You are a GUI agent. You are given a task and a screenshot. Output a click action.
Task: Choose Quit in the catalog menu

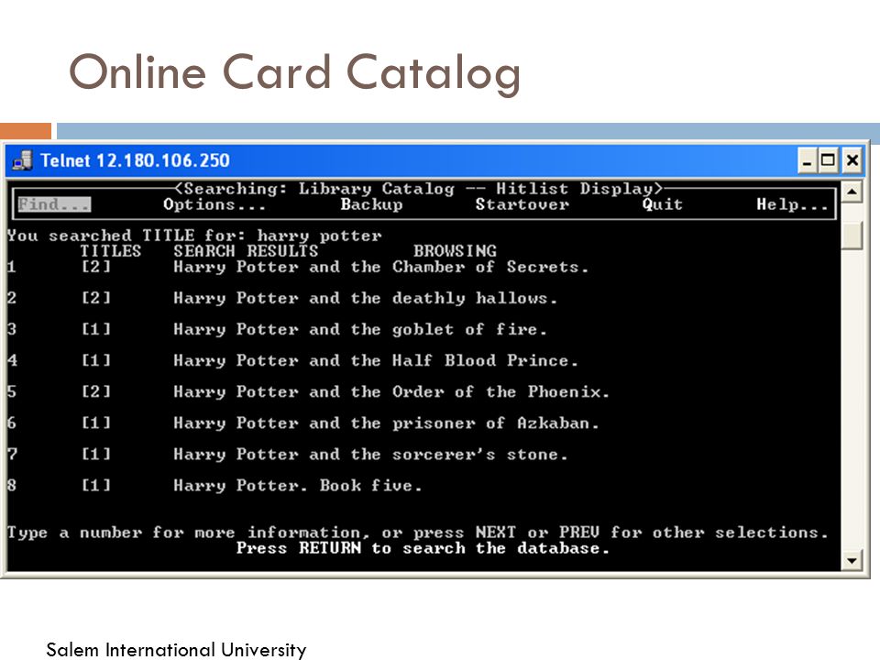pos(662,204)
